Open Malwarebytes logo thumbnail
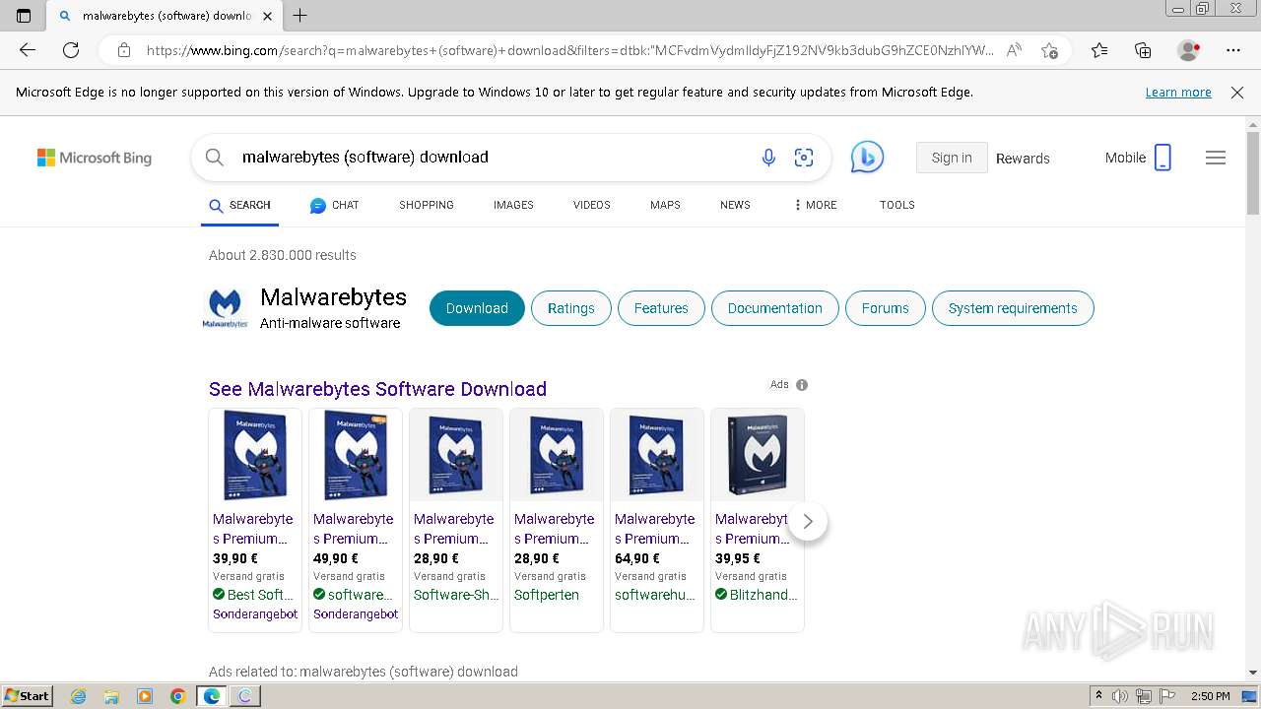 click(x=226, y=308)
